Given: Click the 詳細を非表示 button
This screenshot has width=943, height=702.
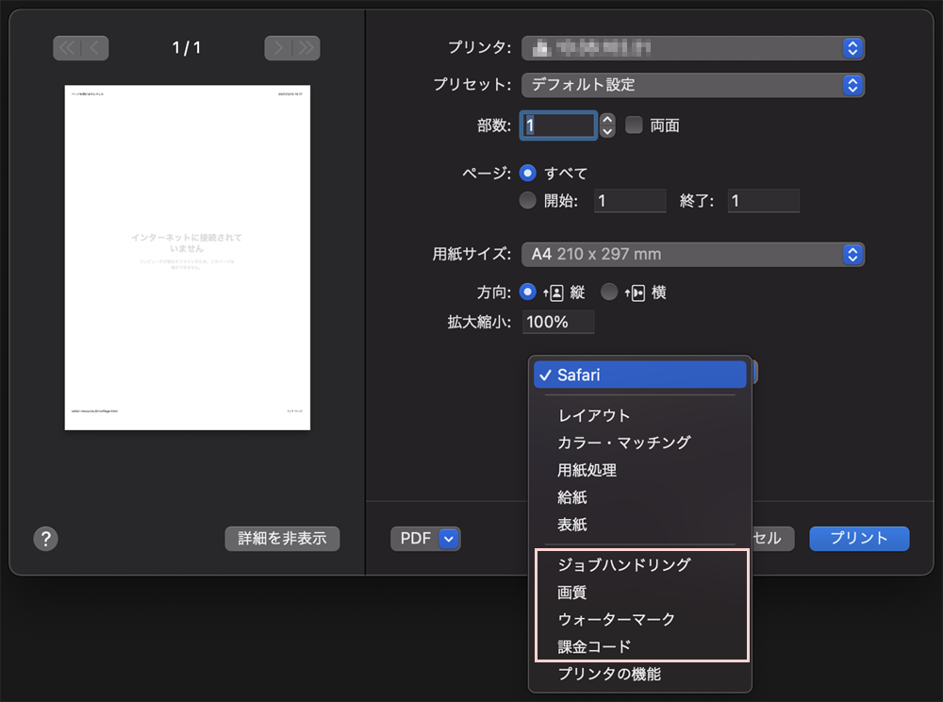Looking at the screenshot, I should 282,539.
